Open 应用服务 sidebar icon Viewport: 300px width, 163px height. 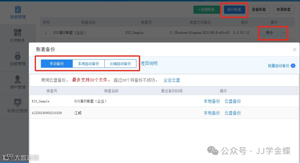coord(17,33)
